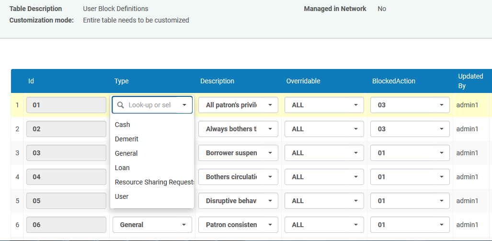Choose Resource Sharing Request type option
This screenshot has width=492, height=241.
point(154,182)
